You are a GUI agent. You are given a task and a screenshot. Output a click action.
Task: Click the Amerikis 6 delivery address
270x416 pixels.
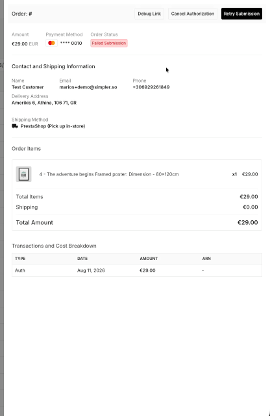click(x=44, y=103)
